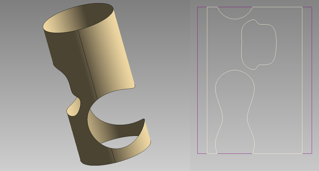This screenshot has width=319, height=171.
Task: Select the purple bounding box right edge
Action: tap(312, 80)
